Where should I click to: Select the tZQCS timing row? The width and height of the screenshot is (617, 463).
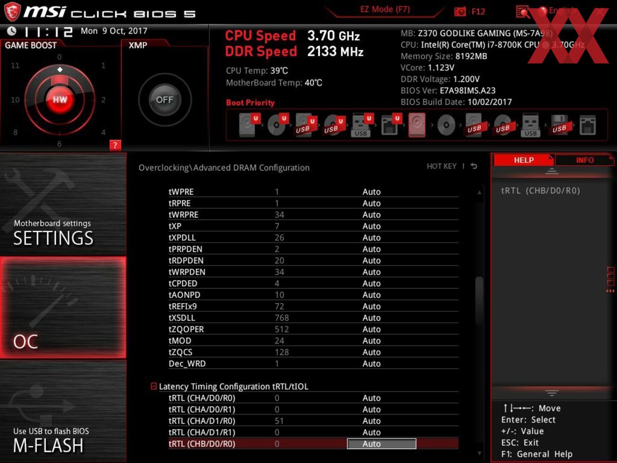[x=313, y=352]
